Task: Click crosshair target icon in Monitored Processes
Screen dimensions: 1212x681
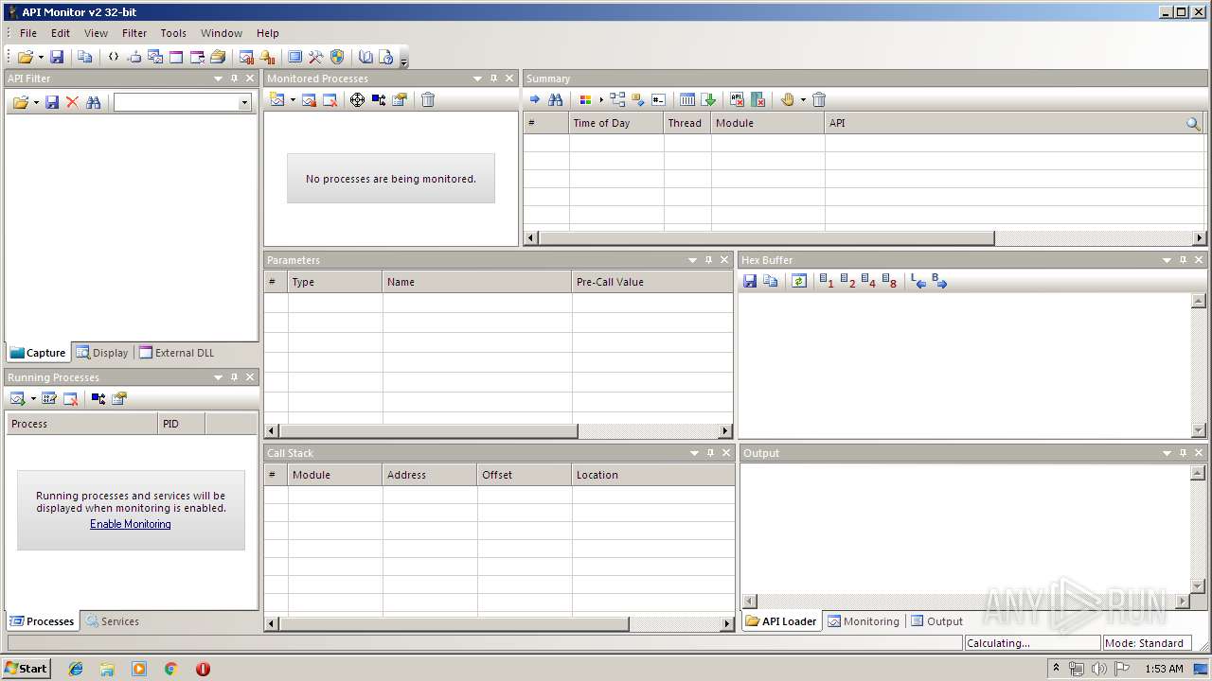Action: pos(357,99)
